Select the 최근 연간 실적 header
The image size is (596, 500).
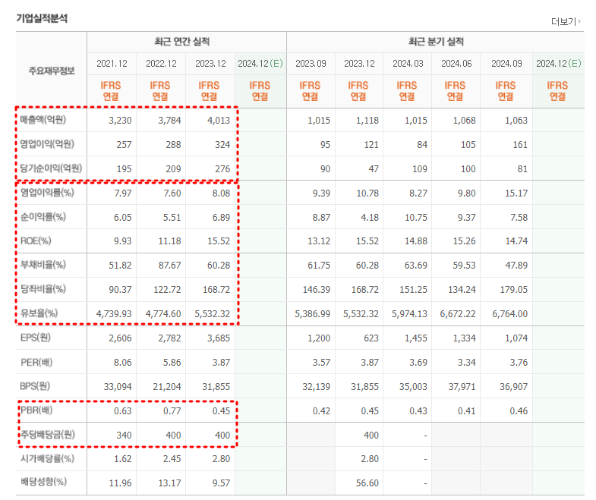pos(182,42)
